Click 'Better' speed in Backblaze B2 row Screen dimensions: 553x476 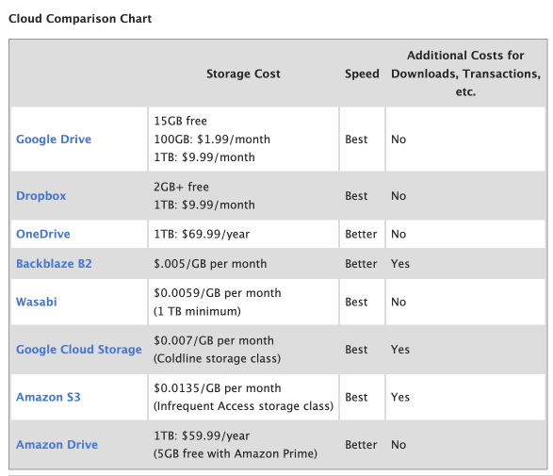pos(361,263)
